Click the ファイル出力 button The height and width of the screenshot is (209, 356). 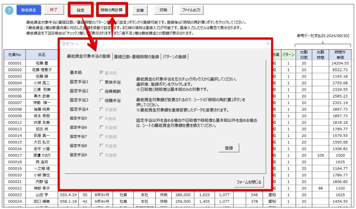[x=191, y=10]
